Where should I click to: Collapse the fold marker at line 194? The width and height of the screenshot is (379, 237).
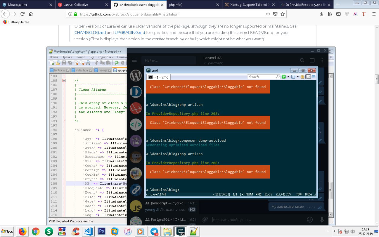tap(65, 121)
